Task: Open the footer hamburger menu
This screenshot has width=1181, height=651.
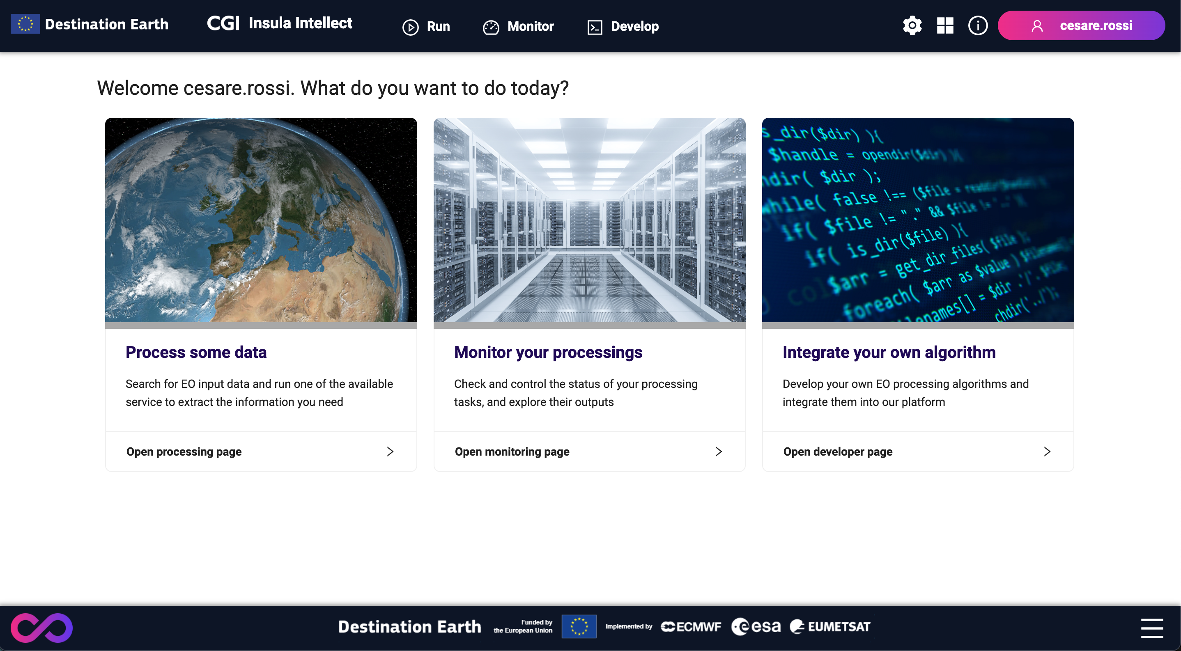Action: coord(1152,628)
